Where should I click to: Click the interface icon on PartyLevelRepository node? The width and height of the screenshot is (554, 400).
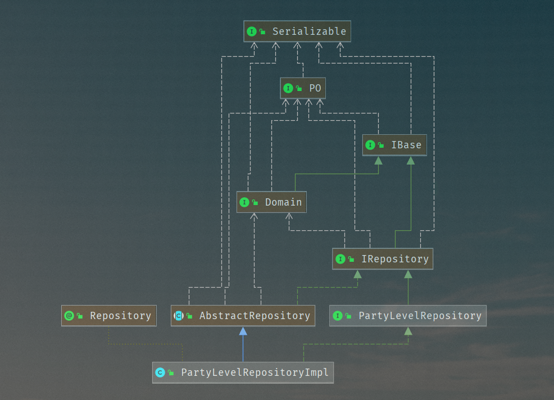click(337, 316)
